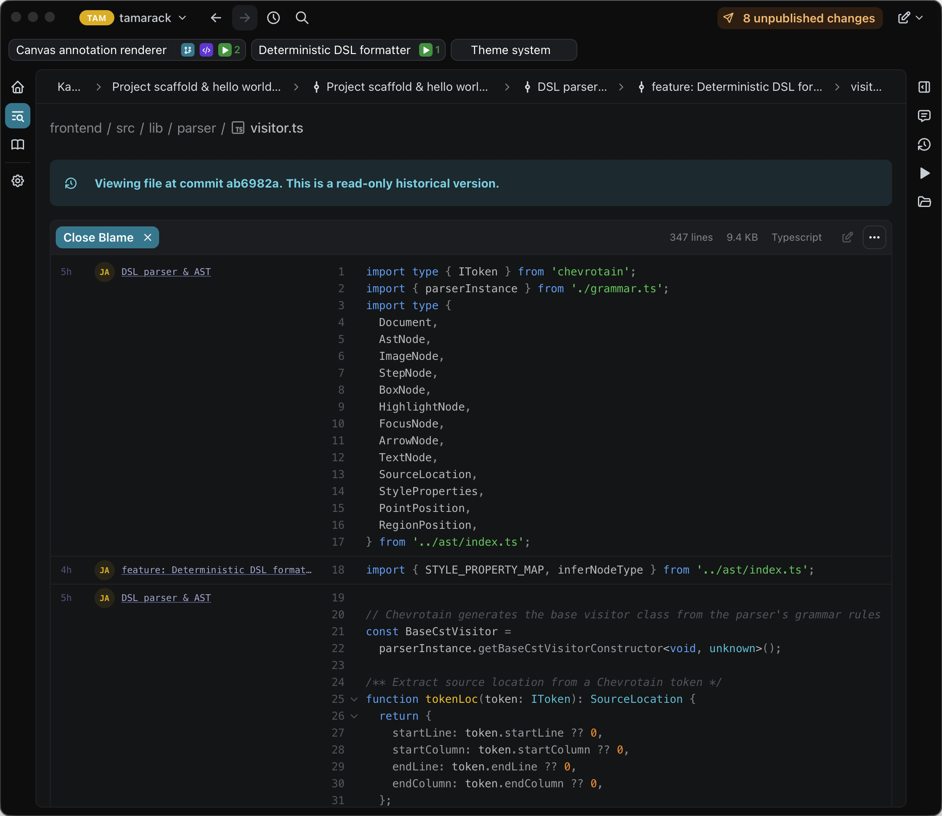
Task: Click the parser folder in file path
Action: [196, 128]
